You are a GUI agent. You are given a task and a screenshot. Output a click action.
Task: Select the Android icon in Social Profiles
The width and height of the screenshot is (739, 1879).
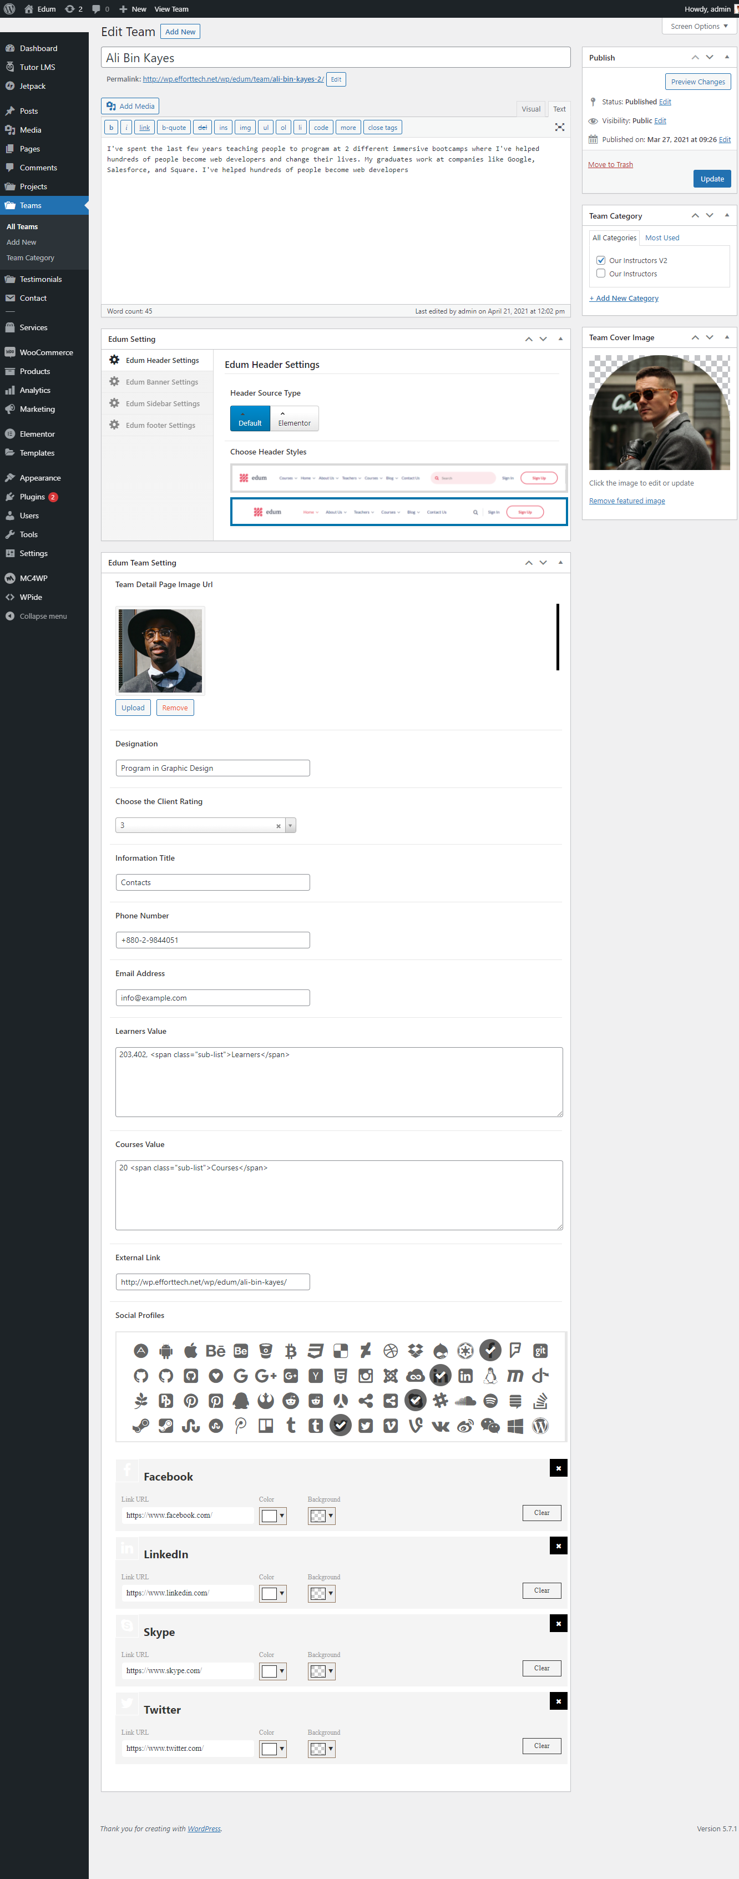165,1351
